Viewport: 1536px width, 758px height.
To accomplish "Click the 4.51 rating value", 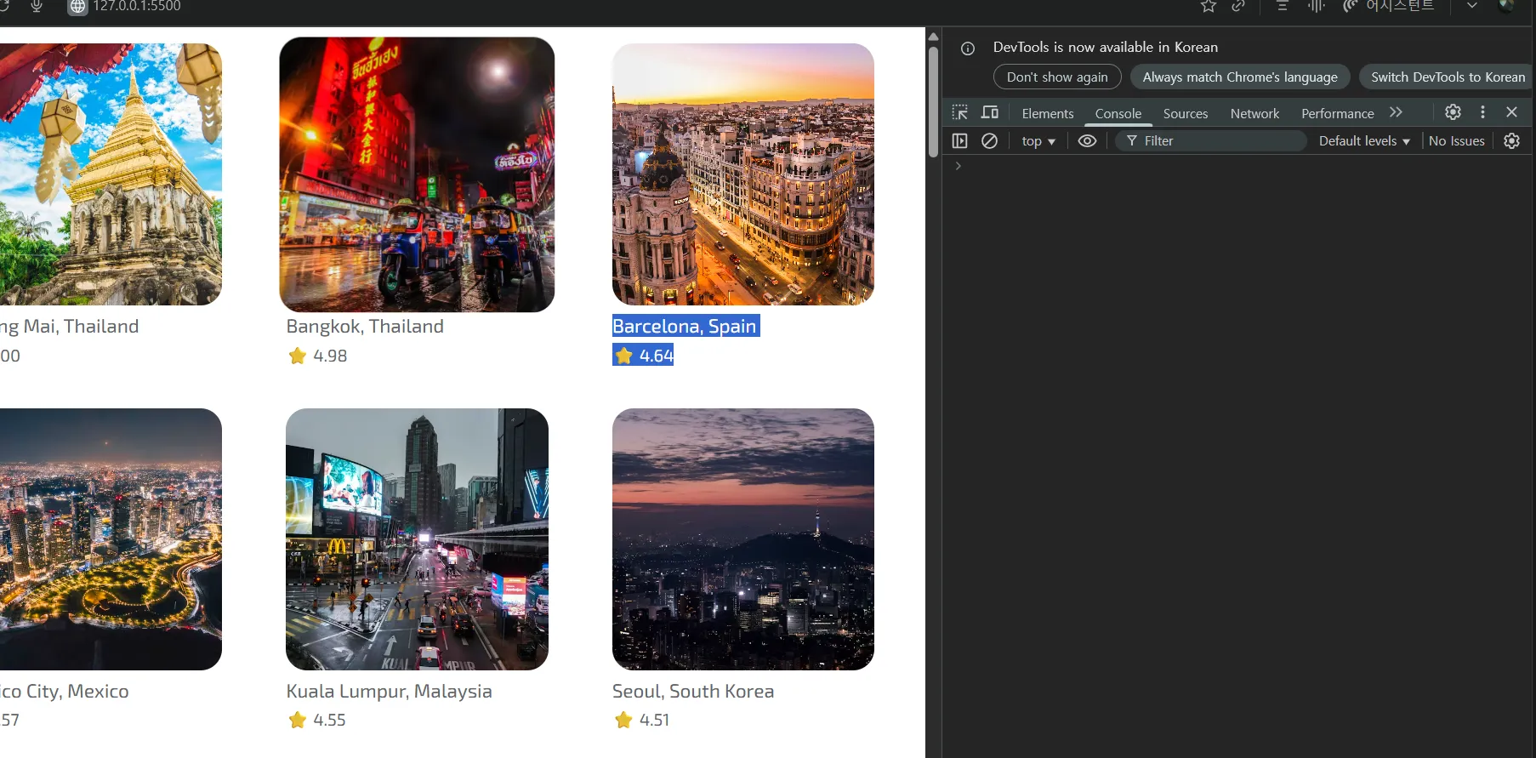I will tap(654, 720).
